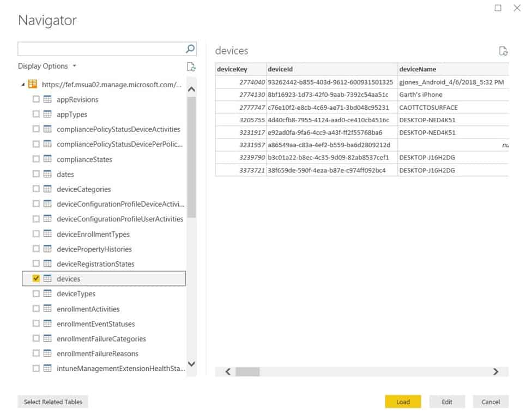Enable the complianceStates checkbox
The height and width of the screenshot is (419, 526).
36,159
